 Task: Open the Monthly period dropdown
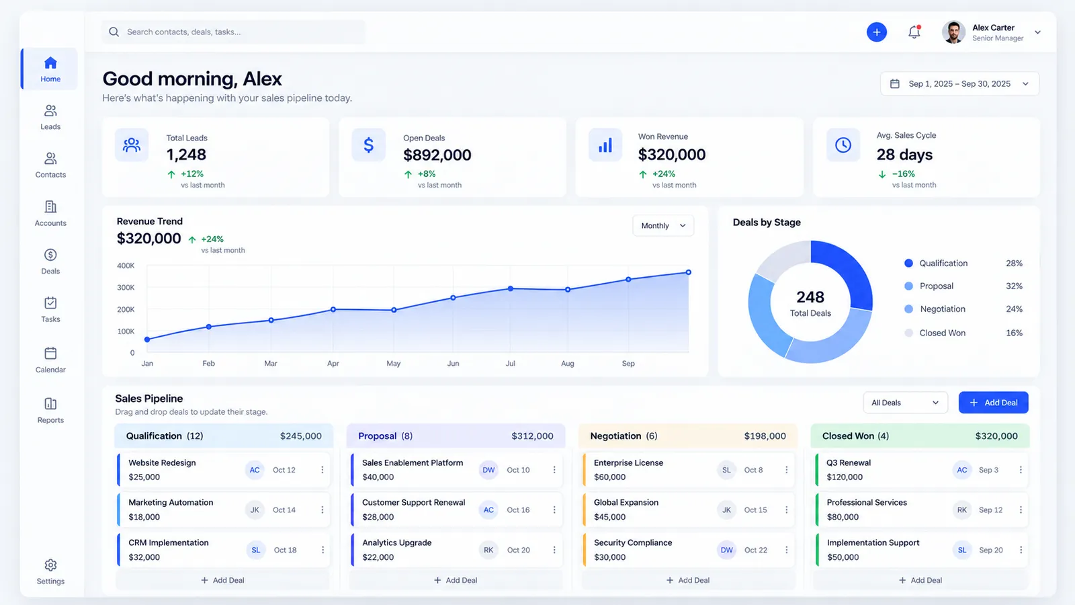(x=663, y=226)
